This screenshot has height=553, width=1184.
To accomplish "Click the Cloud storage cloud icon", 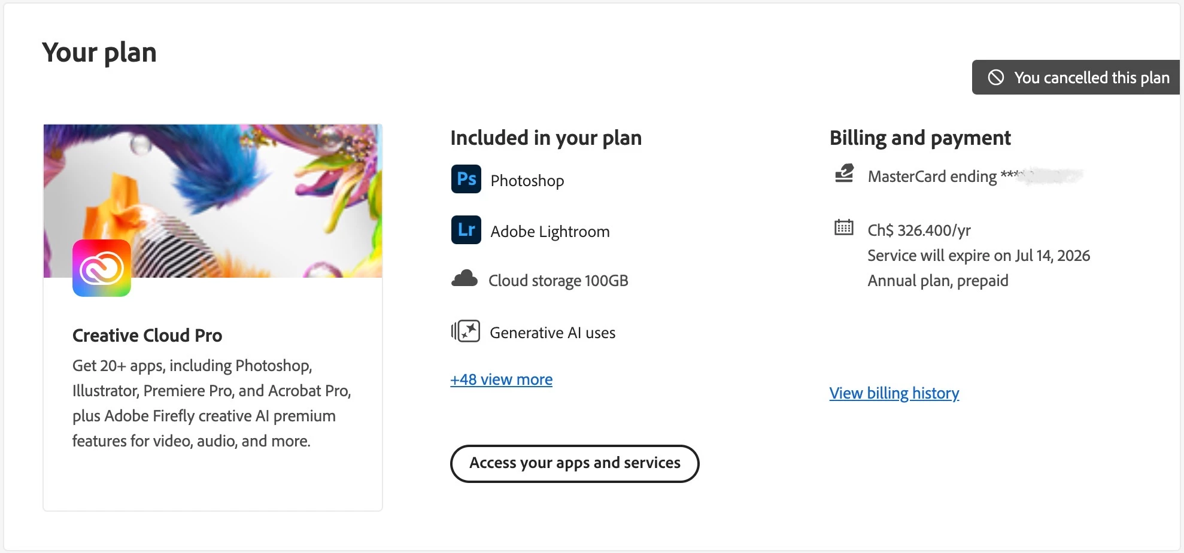I will point(465,279).
